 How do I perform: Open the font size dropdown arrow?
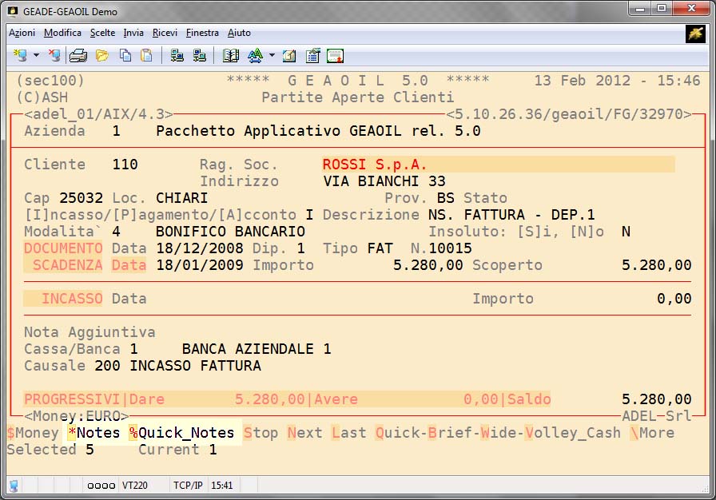tap(272, 56)
